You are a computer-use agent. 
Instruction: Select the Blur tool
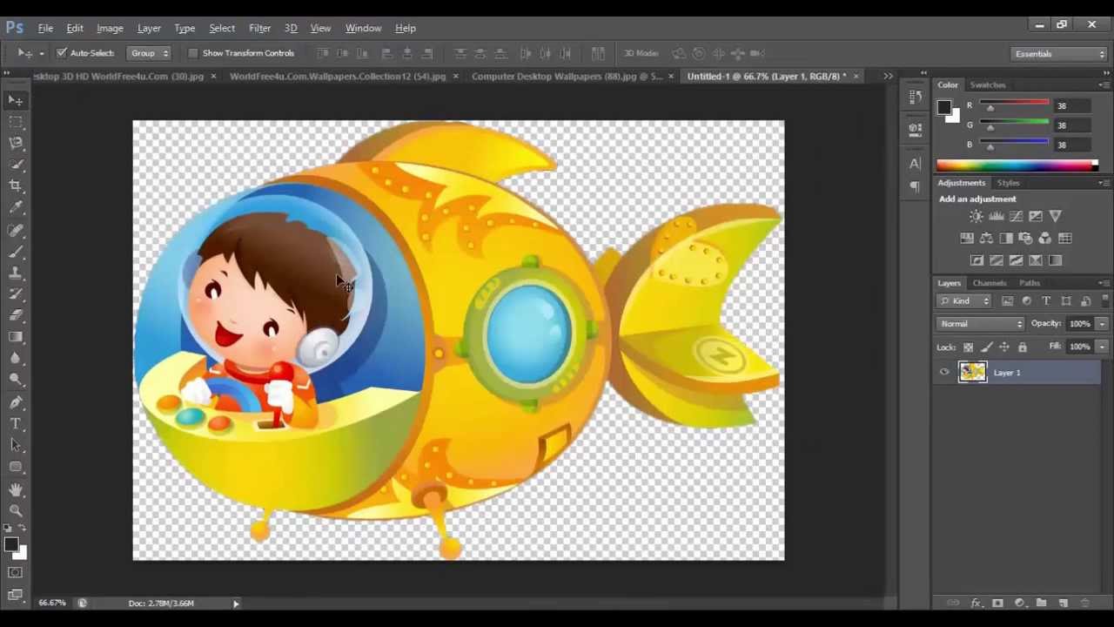coord(16,358)
